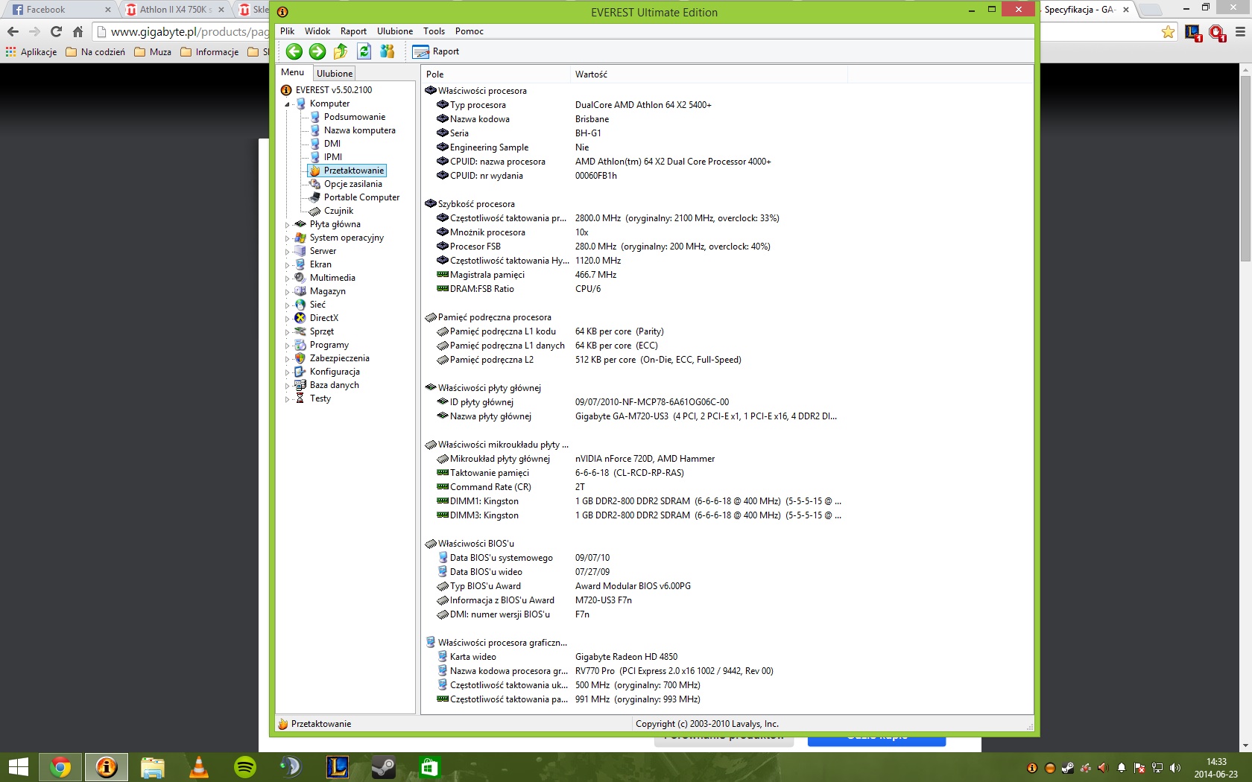
Task: Switch to the Menu tab in side panel
Action: 292,72
